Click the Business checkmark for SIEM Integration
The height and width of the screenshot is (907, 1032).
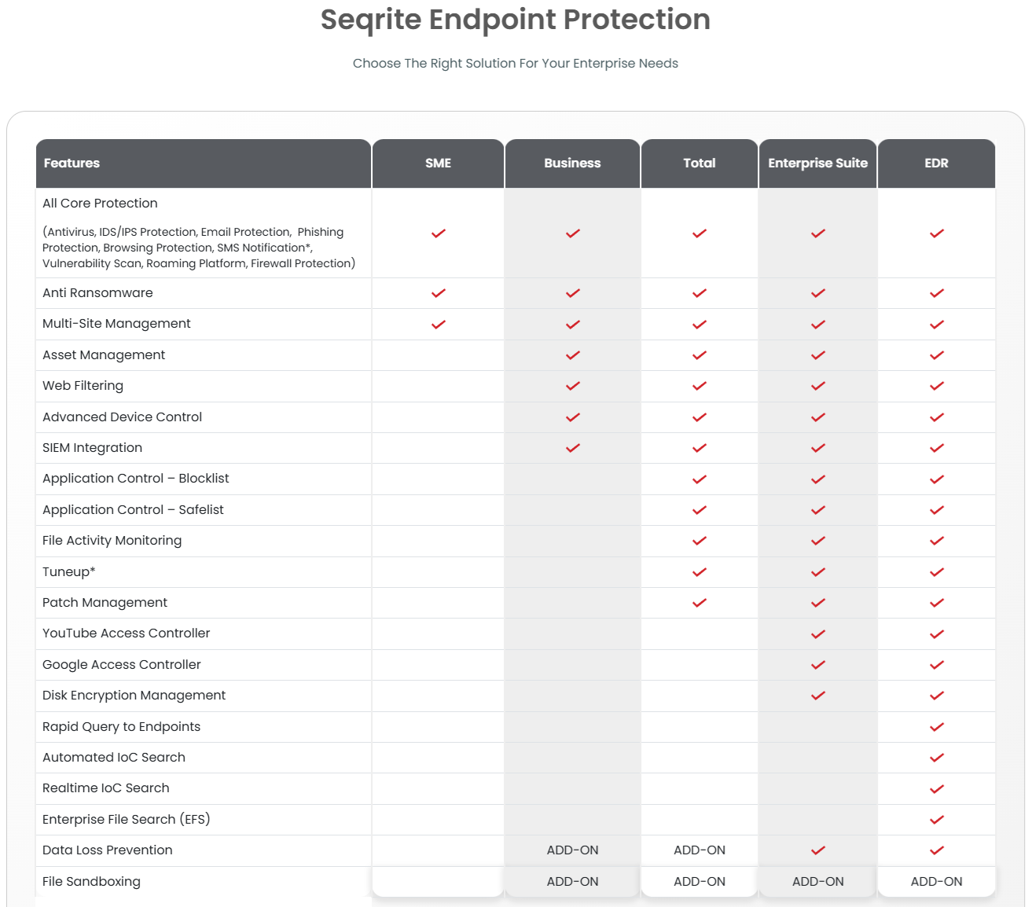coord(573,448)
